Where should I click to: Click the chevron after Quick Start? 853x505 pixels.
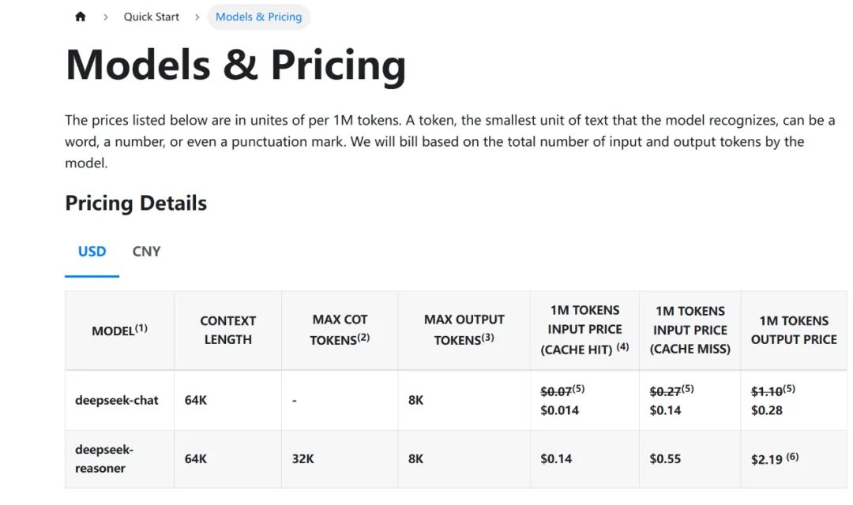[197, 17]
